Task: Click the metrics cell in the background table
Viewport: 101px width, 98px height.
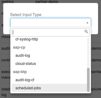Action: pos(8,2)
